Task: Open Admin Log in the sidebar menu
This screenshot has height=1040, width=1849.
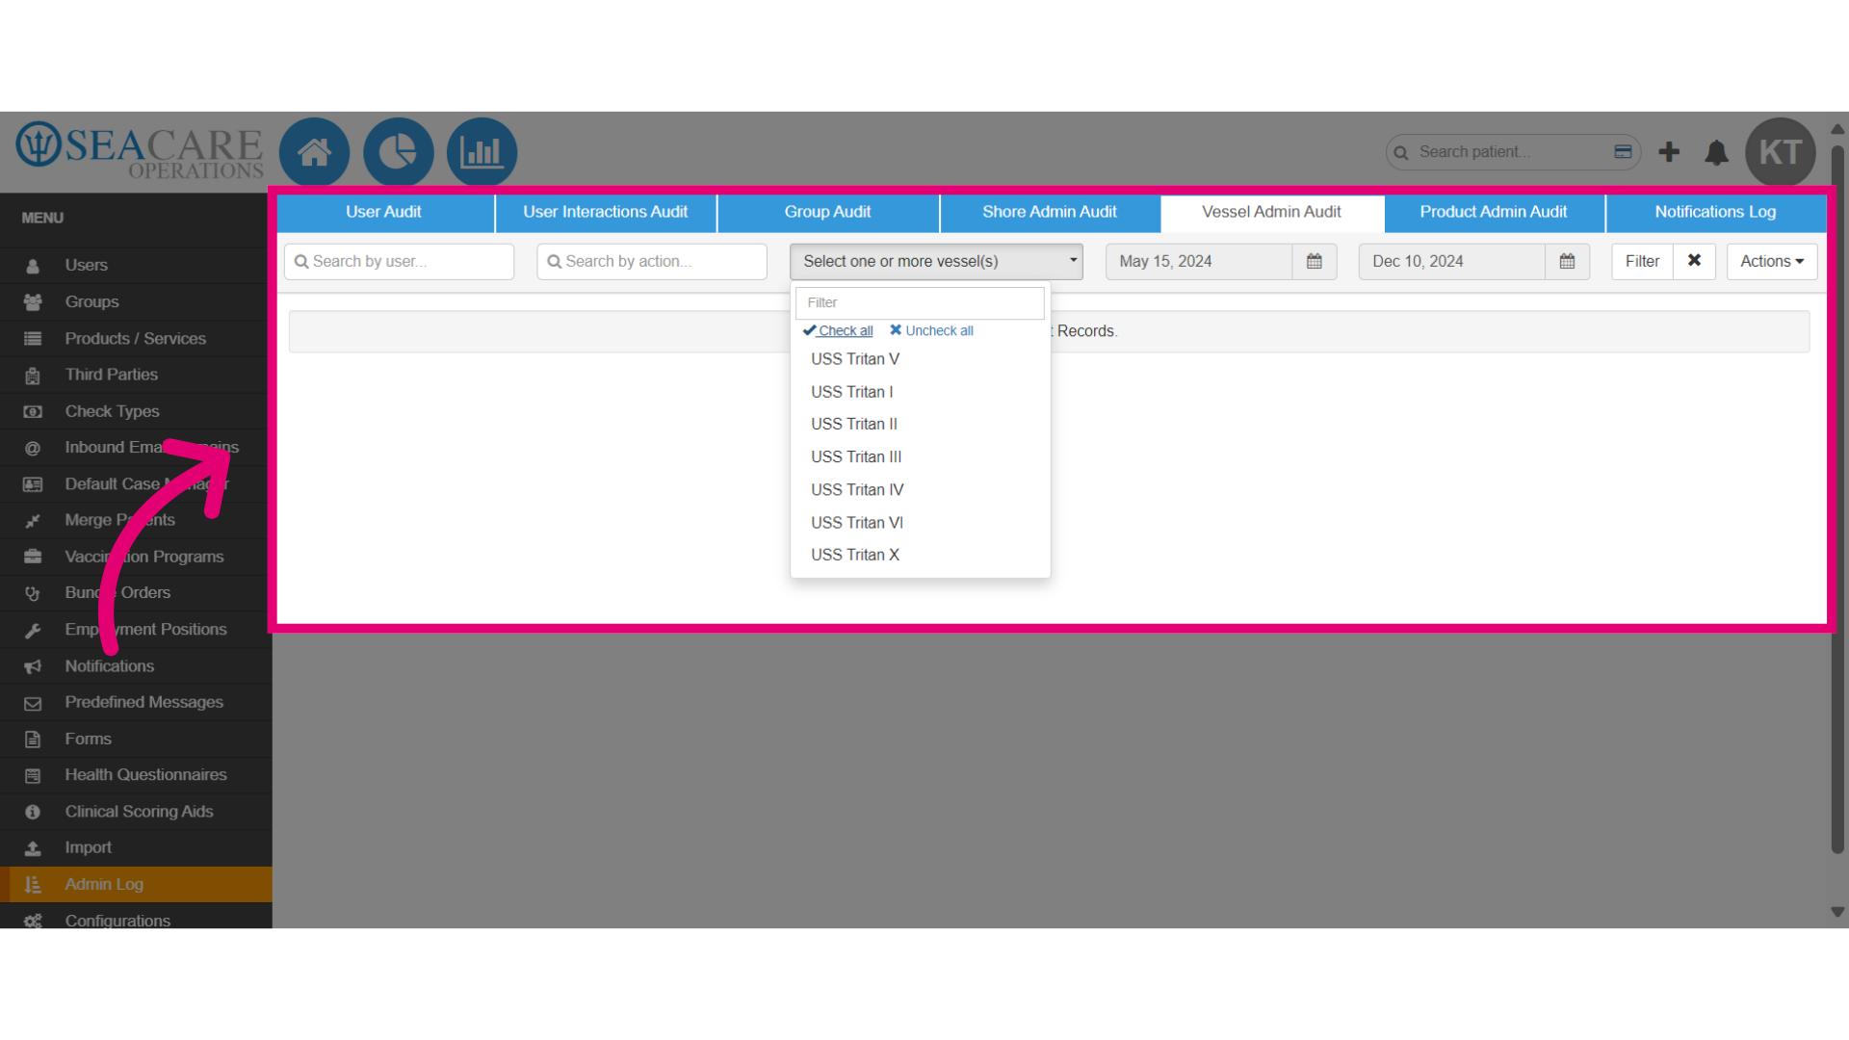Action: [x=136, y=884]
